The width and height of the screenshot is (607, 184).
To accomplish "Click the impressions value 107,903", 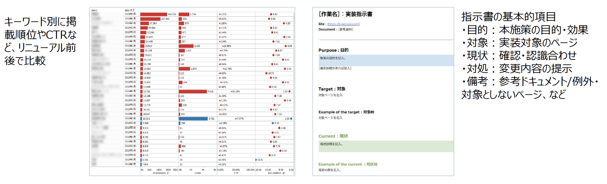I will point(165,19).
